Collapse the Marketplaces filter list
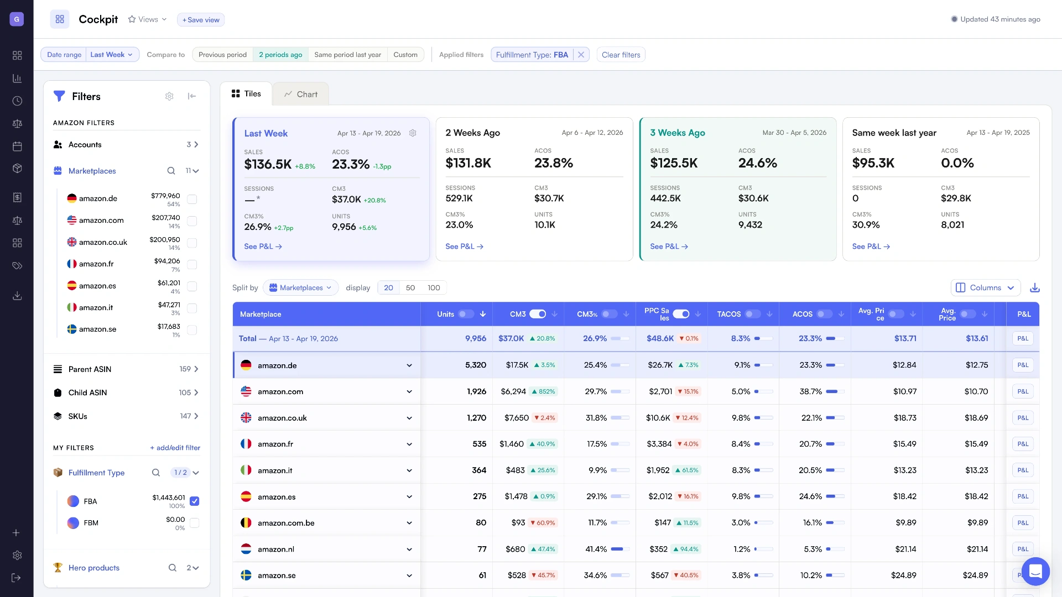1062x597 pixels. [195, 171]
